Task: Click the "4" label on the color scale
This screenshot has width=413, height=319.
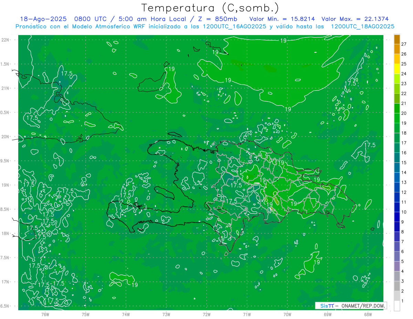Action: click(x=403, y=271)
